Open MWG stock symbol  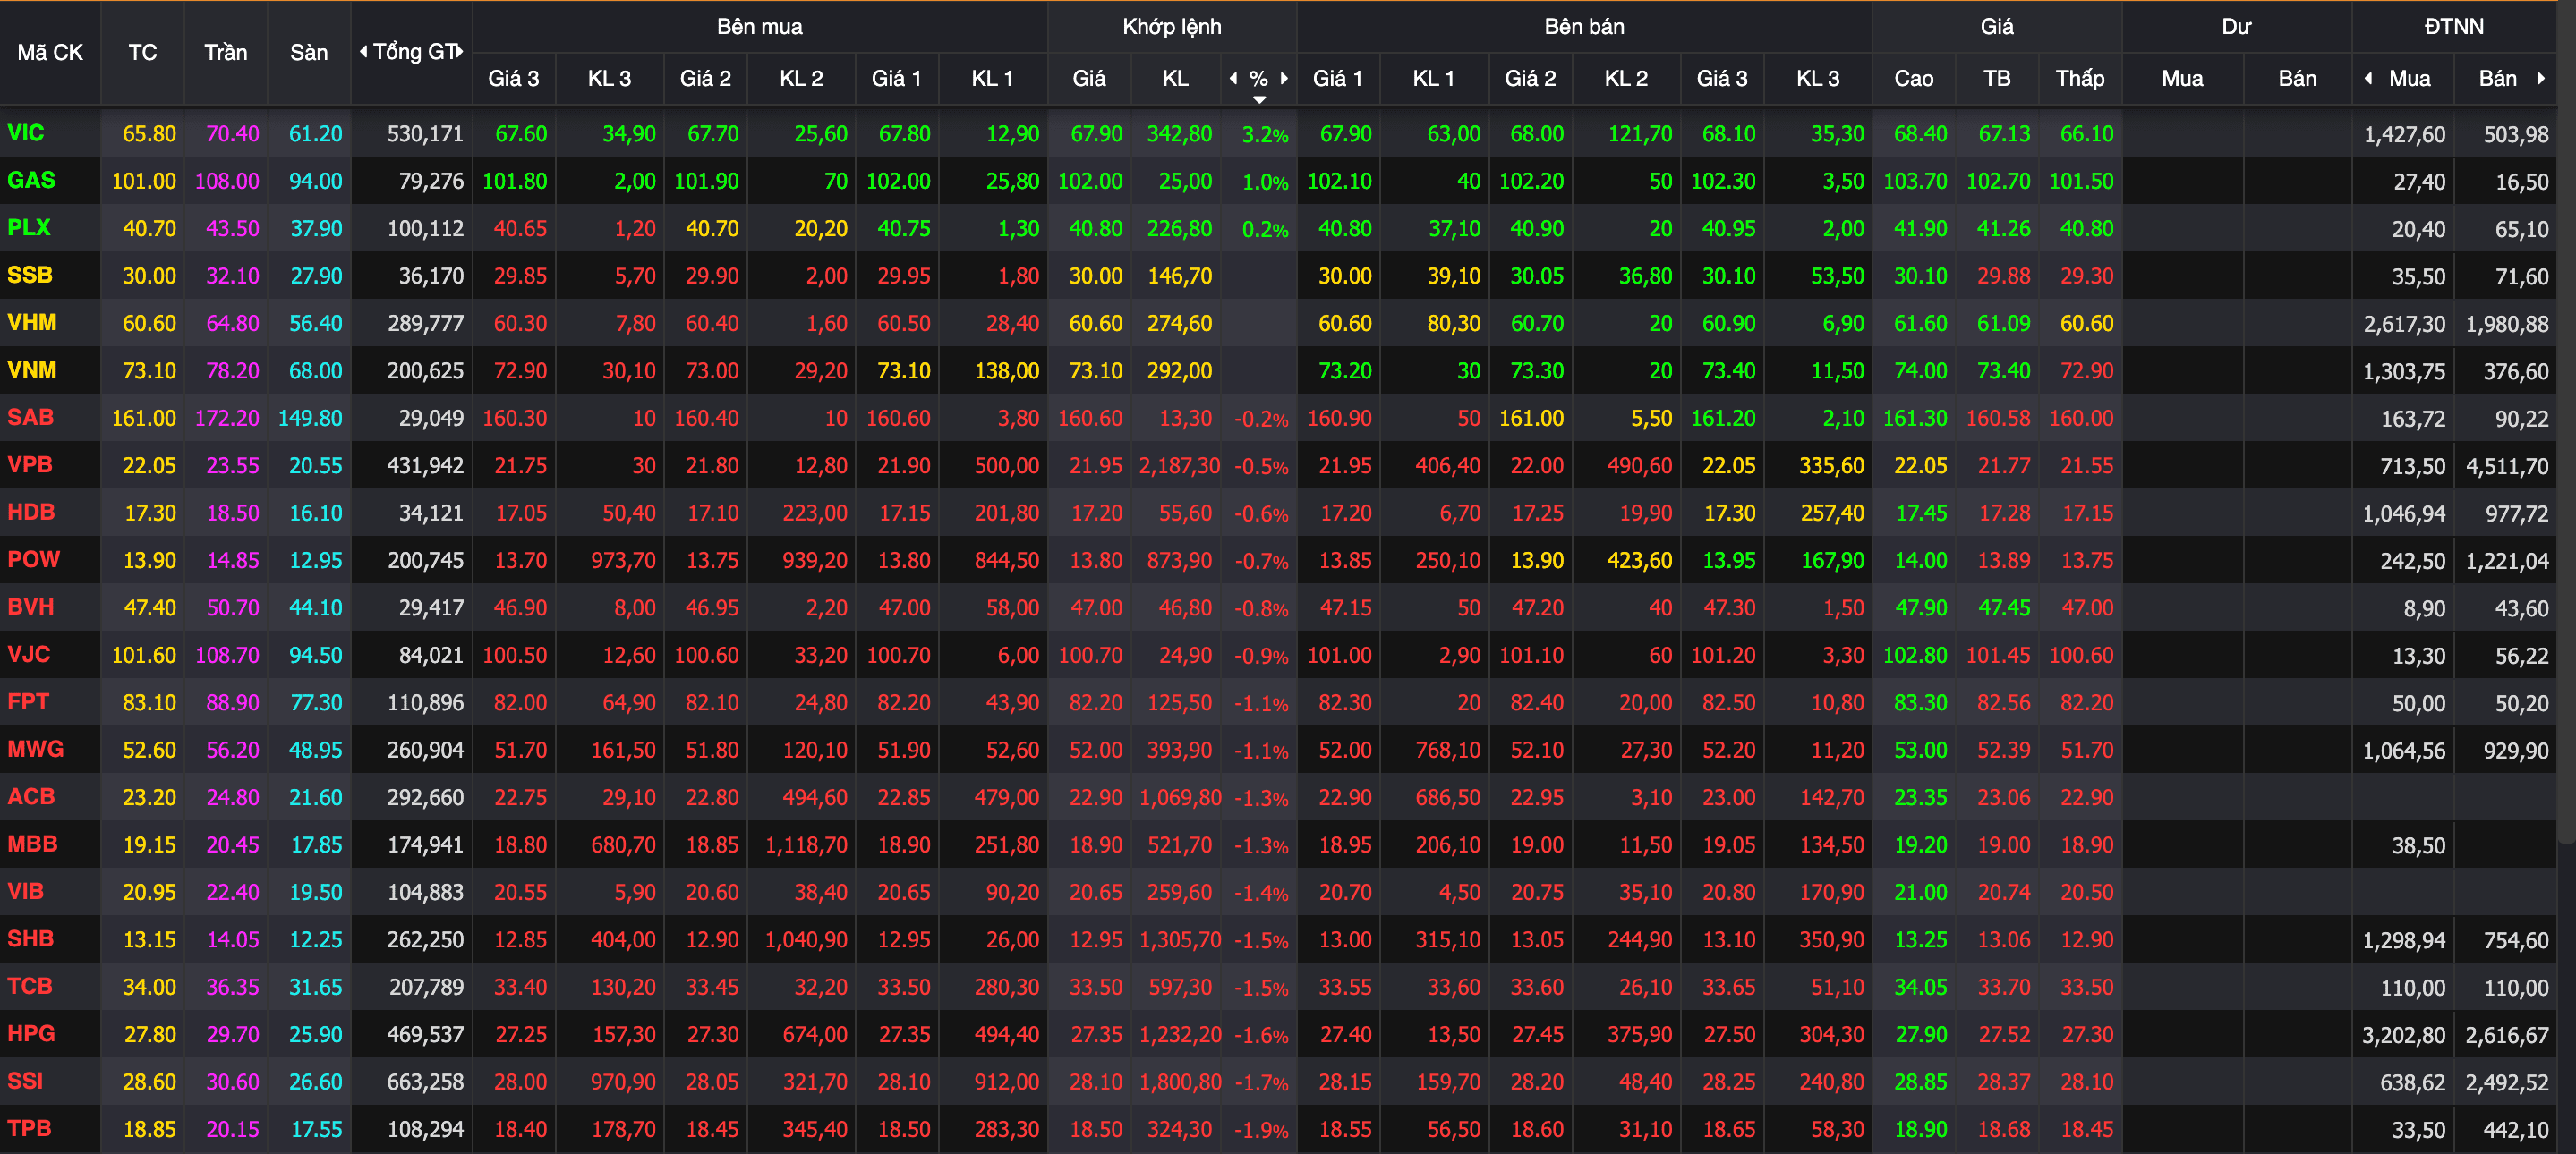pos(35,750)
